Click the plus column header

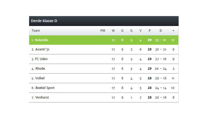click(173, 31)
